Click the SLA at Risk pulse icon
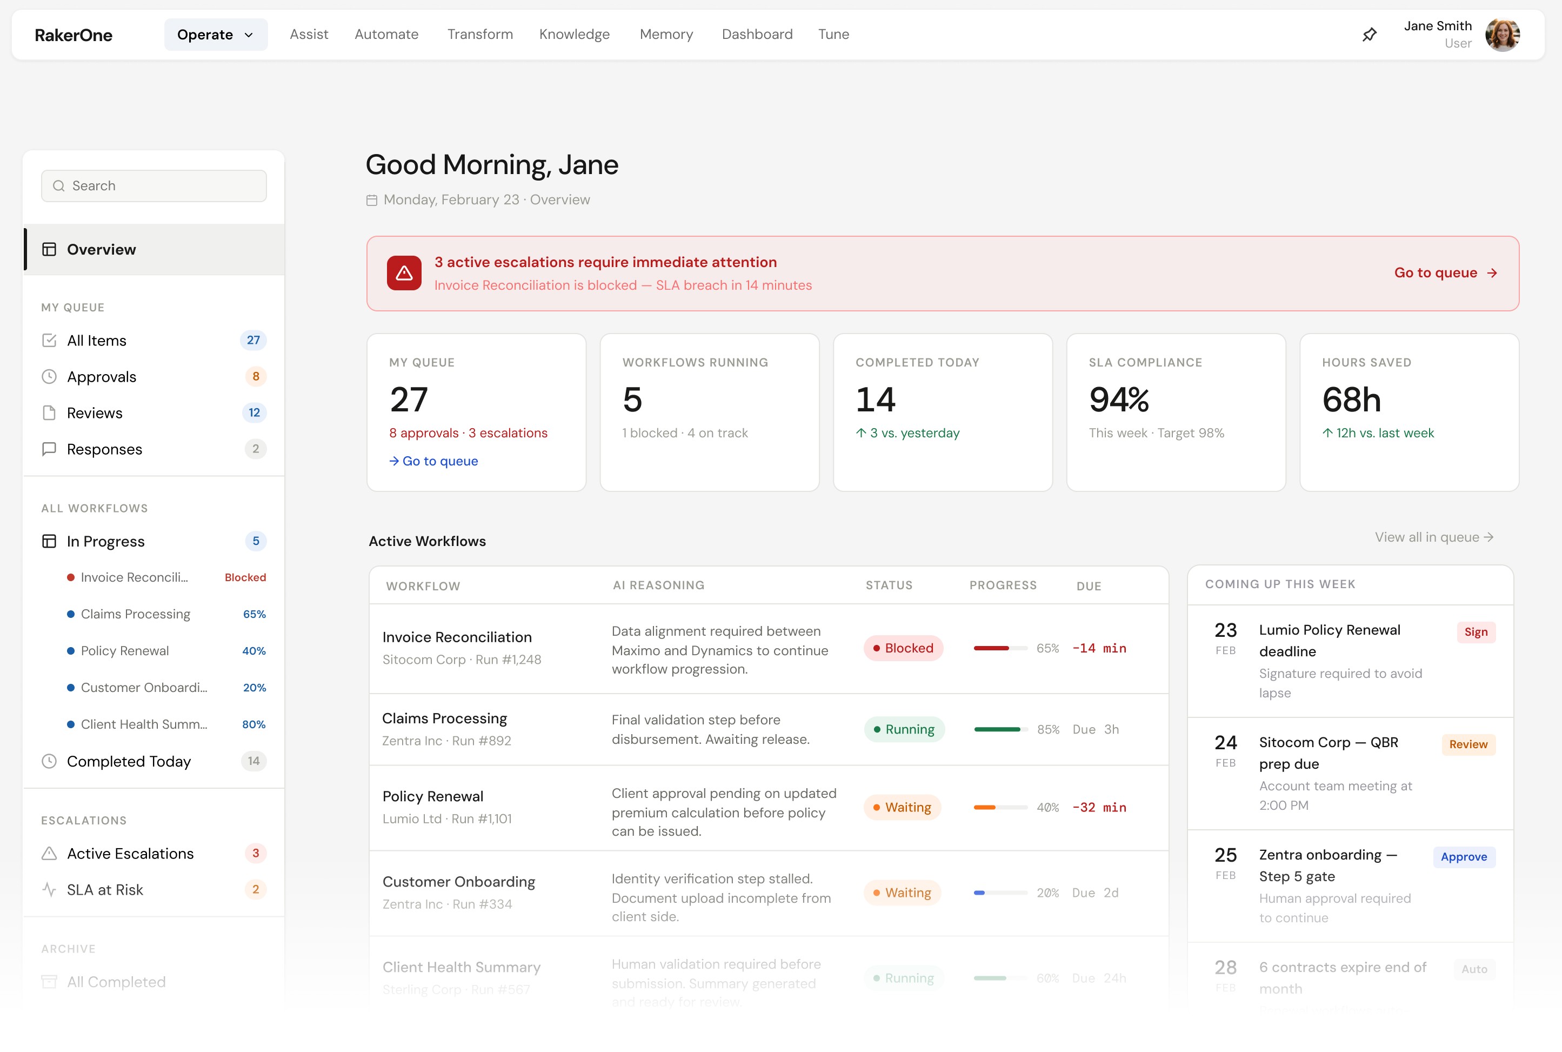The width and height of the screenshot is (1562, 1052). [x=49, y=890]
